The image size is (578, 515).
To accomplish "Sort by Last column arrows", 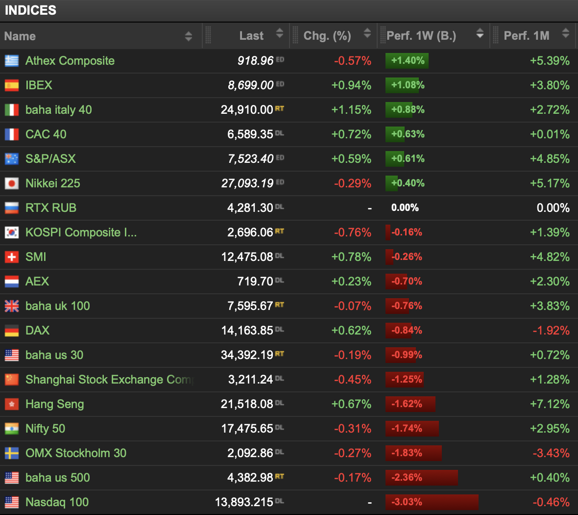I will [x=280, y=33].
